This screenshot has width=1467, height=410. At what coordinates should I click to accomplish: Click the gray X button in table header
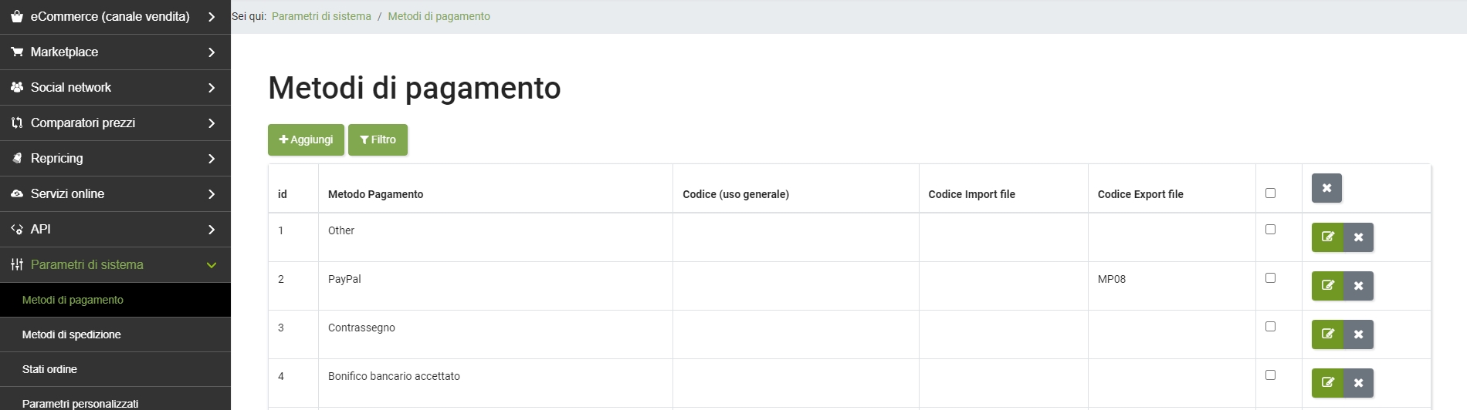click(x=1326, y=188)
